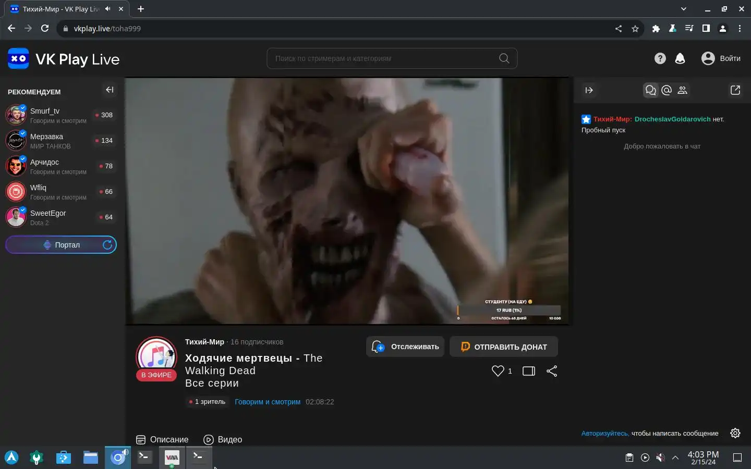Show the chat participants list icon
Screen dimensions: 751x469
682,90
